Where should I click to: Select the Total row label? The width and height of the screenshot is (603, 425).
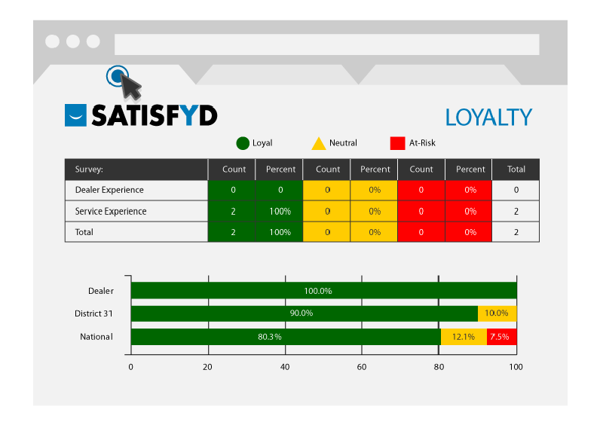pos(84,232)
